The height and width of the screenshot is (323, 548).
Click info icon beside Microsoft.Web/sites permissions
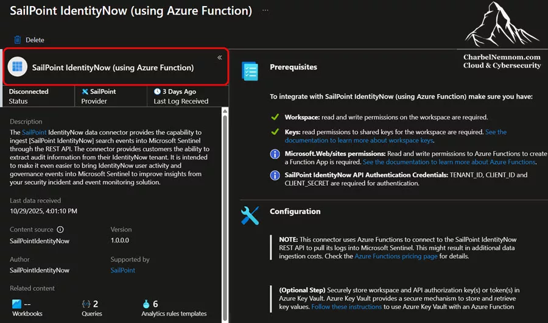(x=275, y=154)
